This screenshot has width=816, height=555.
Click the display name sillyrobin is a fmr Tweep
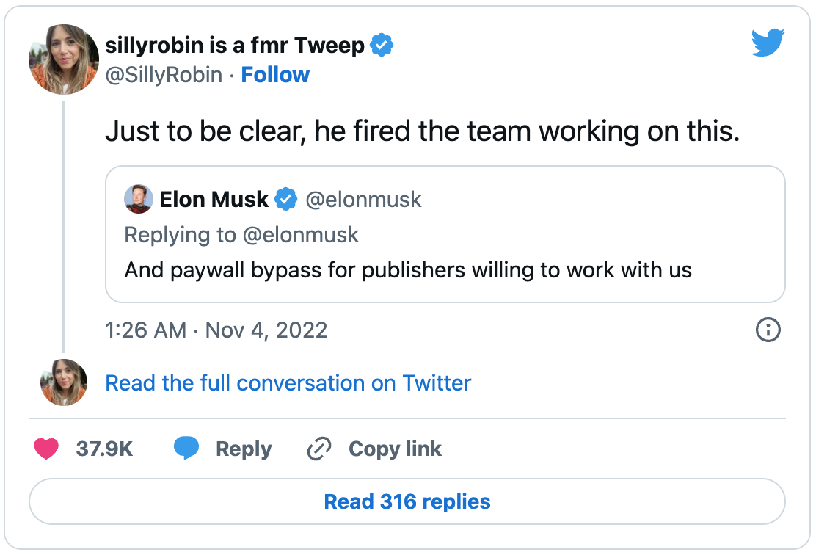click(x=235, y=46)
